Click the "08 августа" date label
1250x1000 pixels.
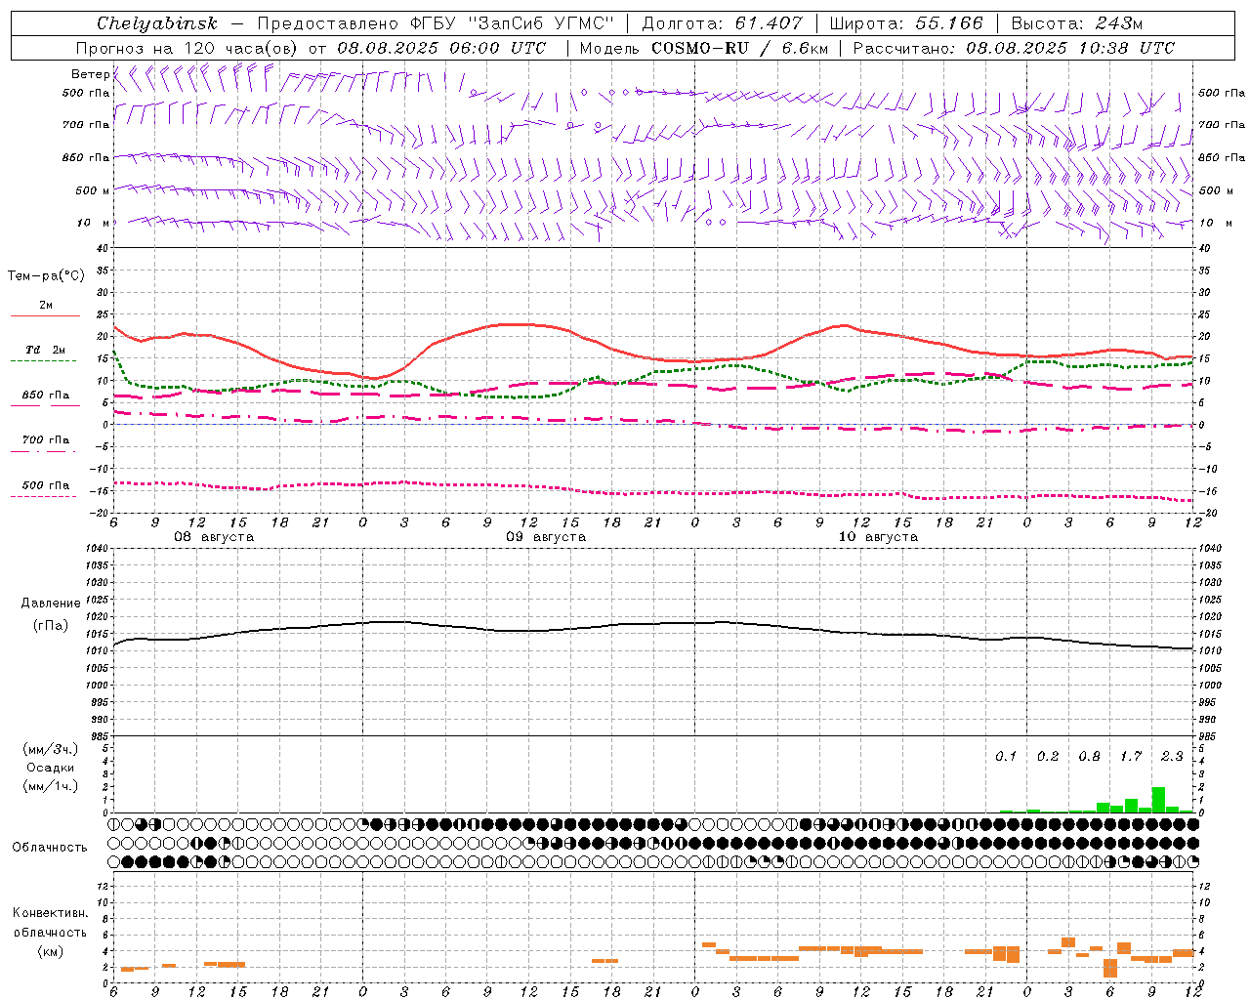214,537
